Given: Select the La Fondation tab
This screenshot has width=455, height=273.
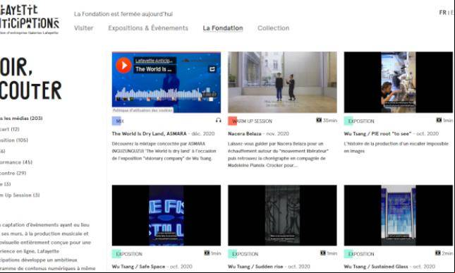Looking at the screenshot, I should 223,28.
